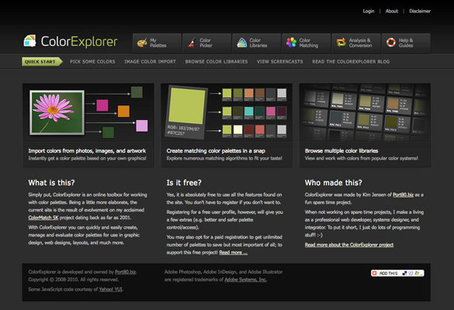Screen dimensions: 454x310
Task: Open the About page link
Action: point(392,11)
